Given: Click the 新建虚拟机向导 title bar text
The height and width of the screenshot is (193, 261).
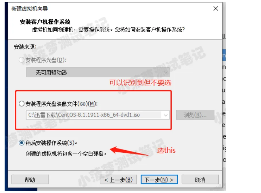Looking at the screenshot, I should point(30,9).
